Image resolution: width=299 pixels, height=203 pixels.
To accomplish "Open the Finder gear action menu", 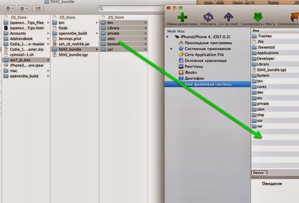I will tap(9, 9).
